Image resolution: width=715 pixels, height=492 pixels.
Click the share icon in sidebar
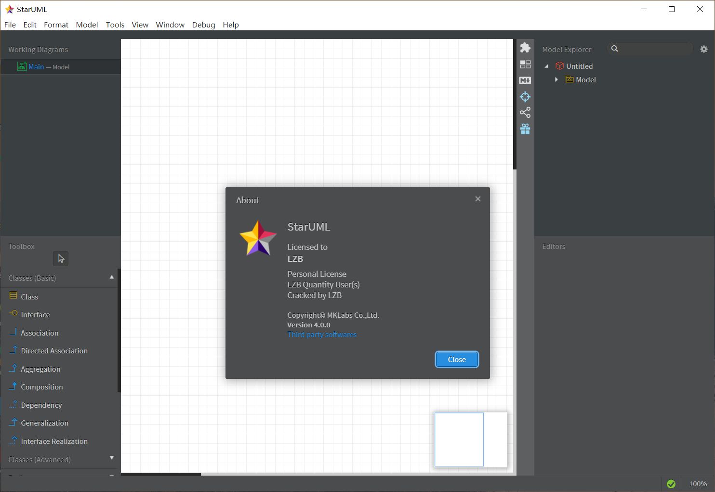tap(525, 113)
